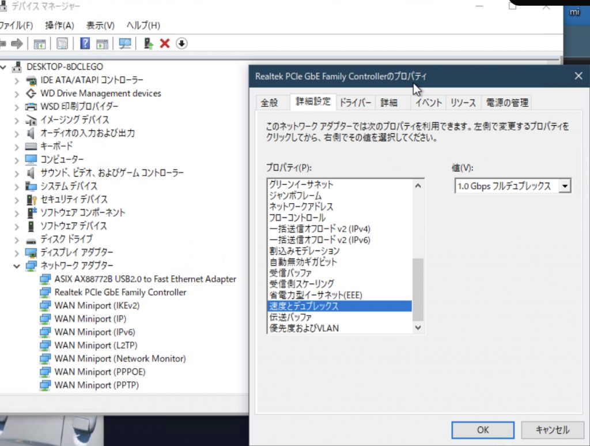Screen dimensions: 590x446
Task: Collapse the ネットワーク アダプター tree node
Action: 17,266
